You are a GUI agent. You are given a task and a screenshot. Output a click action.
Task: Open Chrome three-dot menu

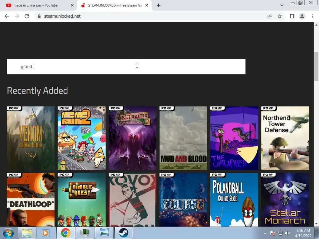click(x=312, y=16)
